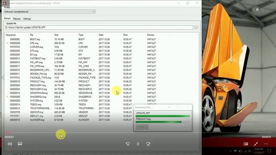Screen dimensions: 276x155
Task: Pause the video playback
Action: (x=138, y=144)
